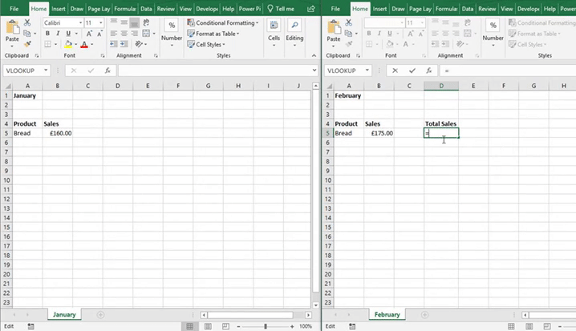576x331 pixels.
Task: Click the zoom slider in left status bar
Action: [266, 326]
